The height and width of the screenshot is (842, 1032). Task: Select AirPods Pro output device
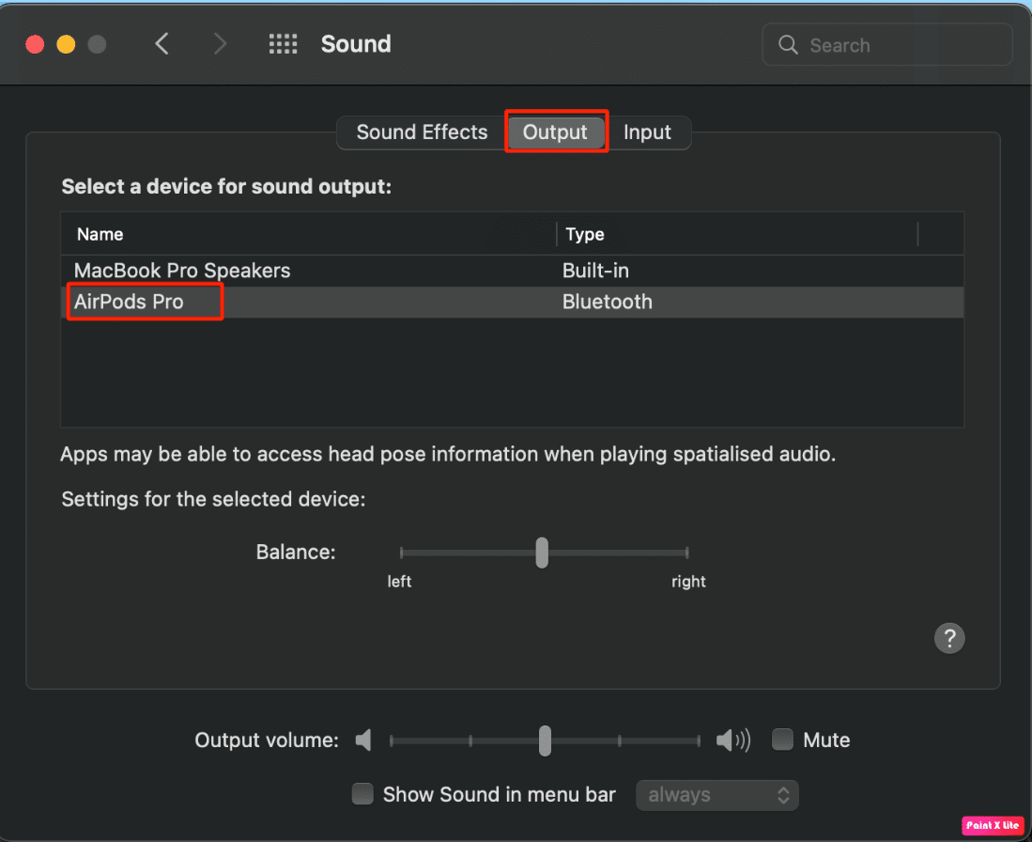point(512,302)
